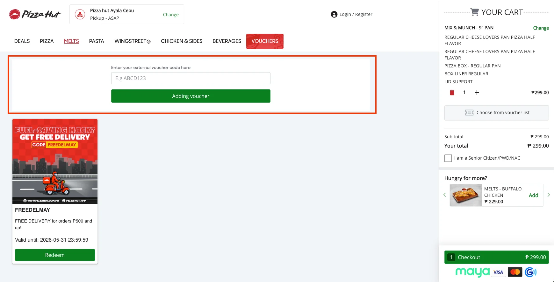Click the Pickup - ASAP text
The width and height of the screenshot is (554, 282).
(104, 18)
